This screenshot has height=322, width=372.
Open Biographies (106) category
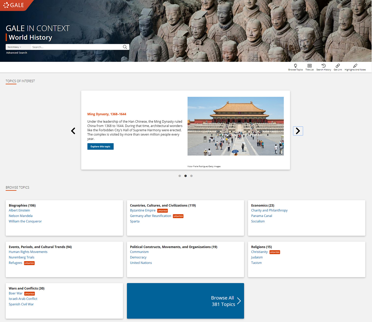[22, 205]
